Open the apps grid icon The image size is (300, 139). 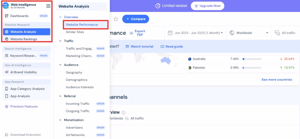click(x=48, y=6)
